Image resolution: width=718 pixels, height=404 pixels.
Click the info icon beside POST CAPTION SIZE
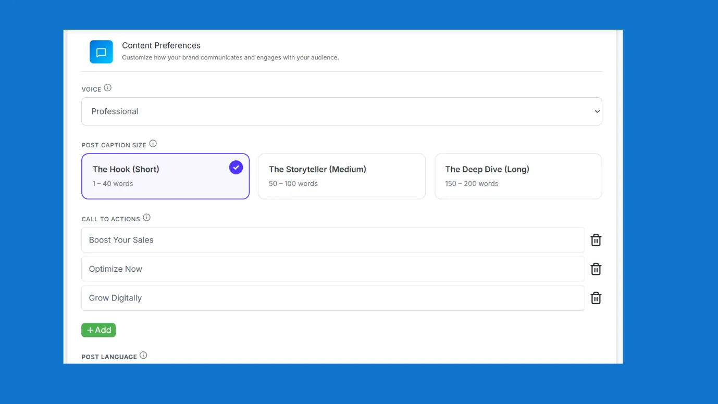153,144
